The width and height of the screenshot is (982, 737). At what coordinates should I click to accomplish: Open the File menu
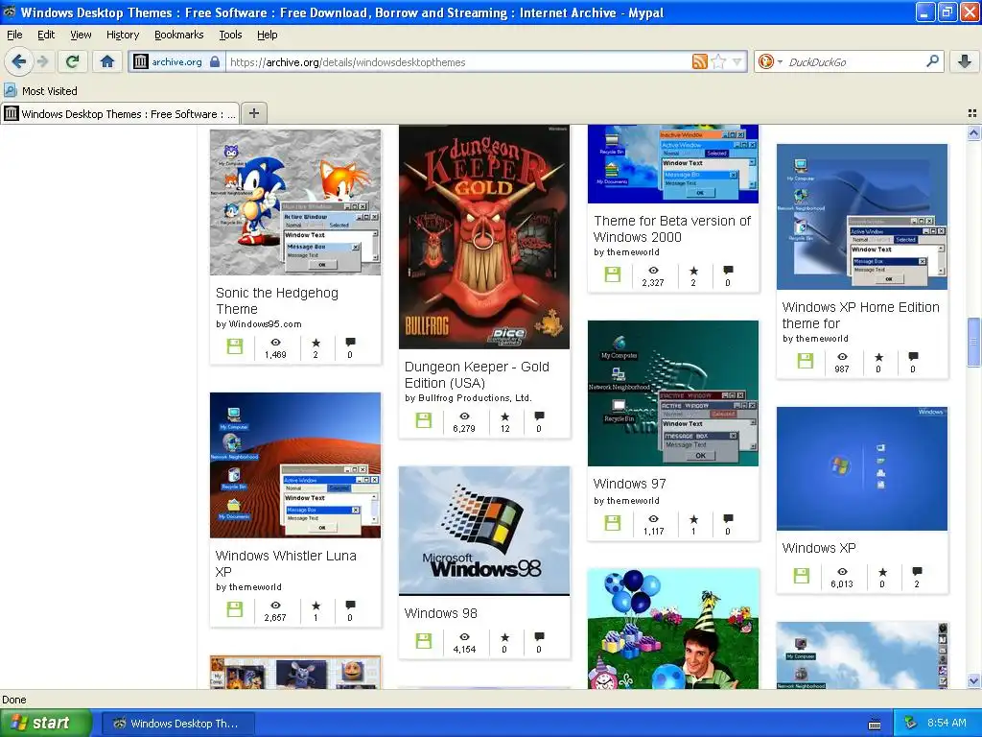coord(14,35)
